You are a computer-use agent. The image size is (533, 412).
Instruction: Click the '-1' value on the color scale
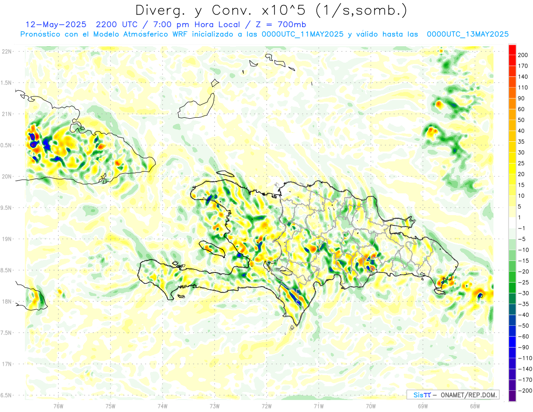pos(521,228)
